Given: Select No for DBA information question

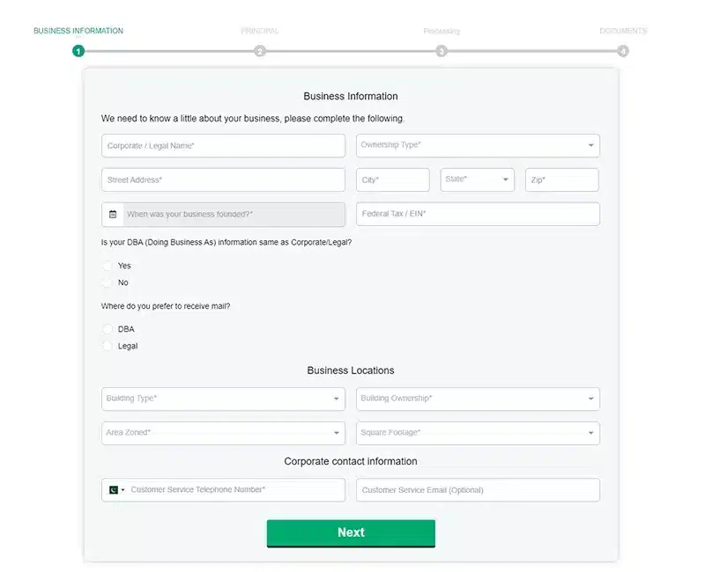Looking at the screenshot, I should coord(108,282).
